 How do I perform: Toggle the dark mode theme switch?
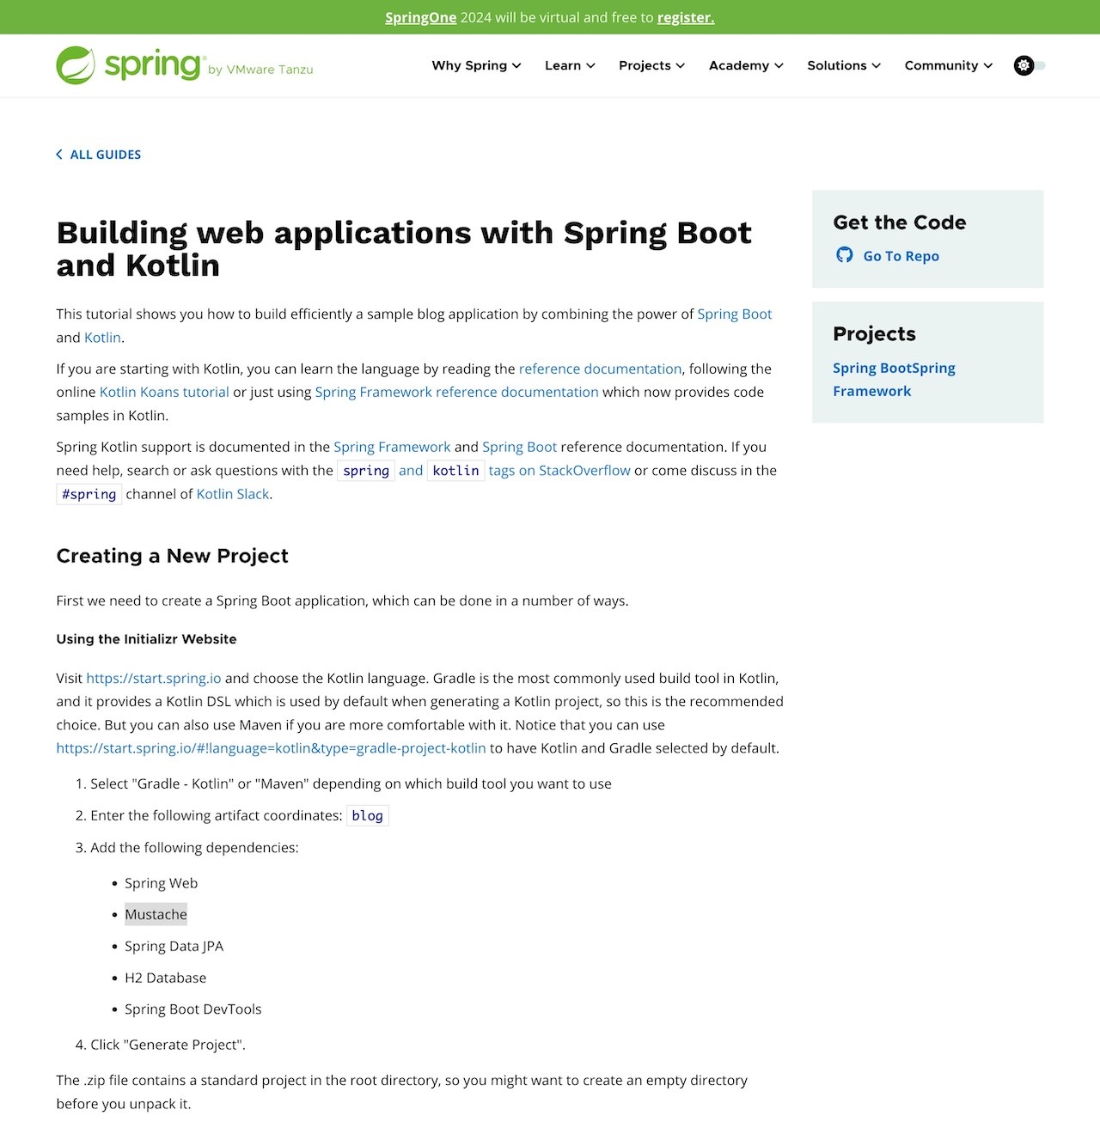pos(1030,65)
